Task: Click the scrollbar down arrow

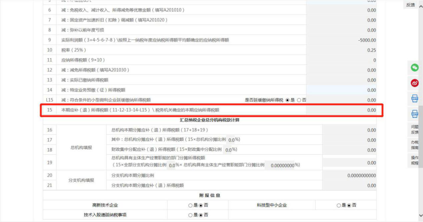Action: 421,215
